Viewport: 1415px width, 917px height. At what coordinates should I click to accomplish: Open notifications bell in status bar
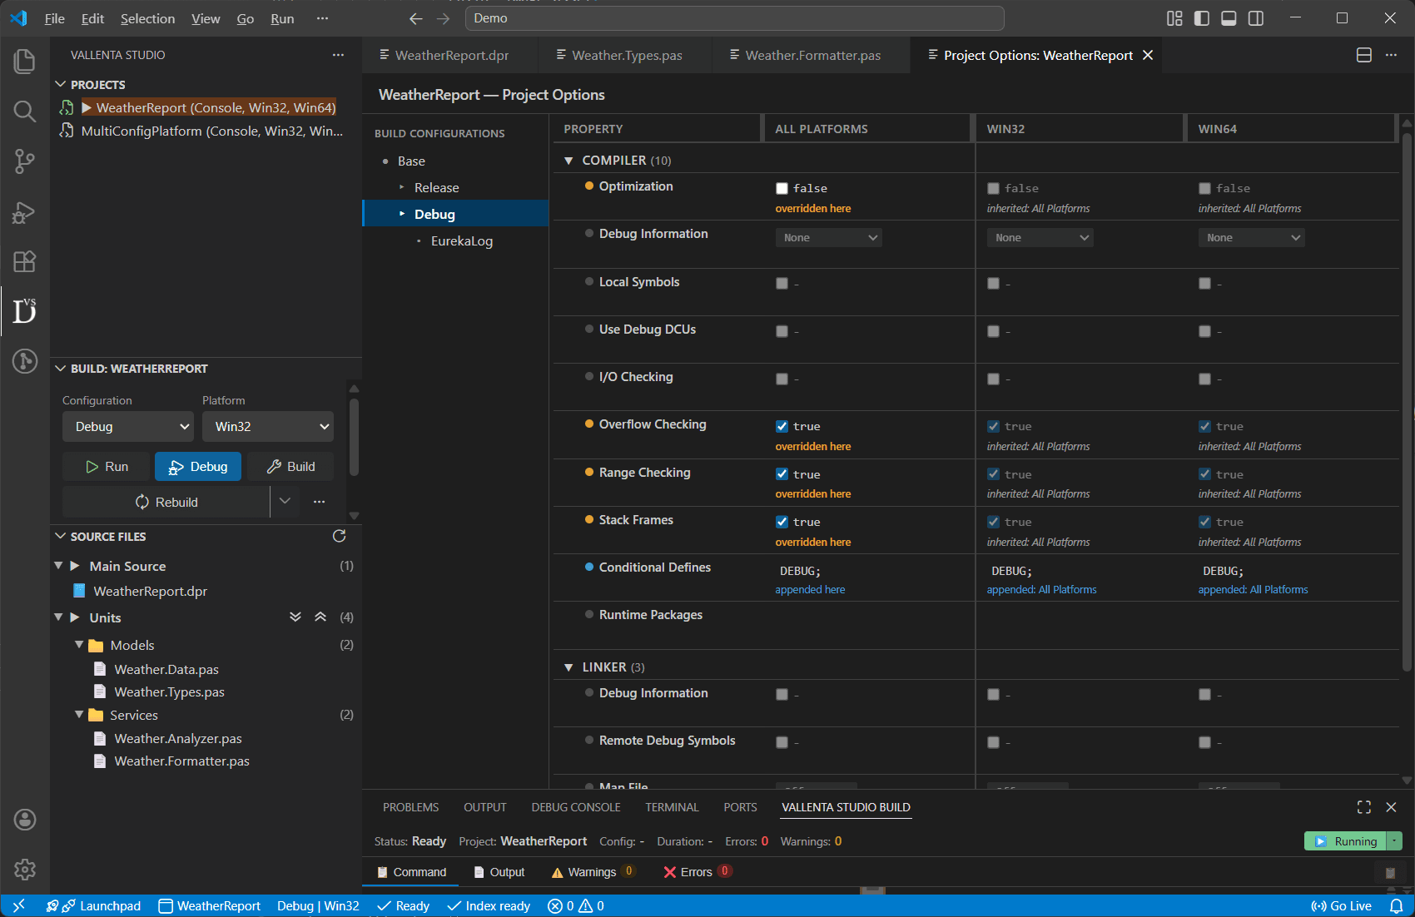1397,906
